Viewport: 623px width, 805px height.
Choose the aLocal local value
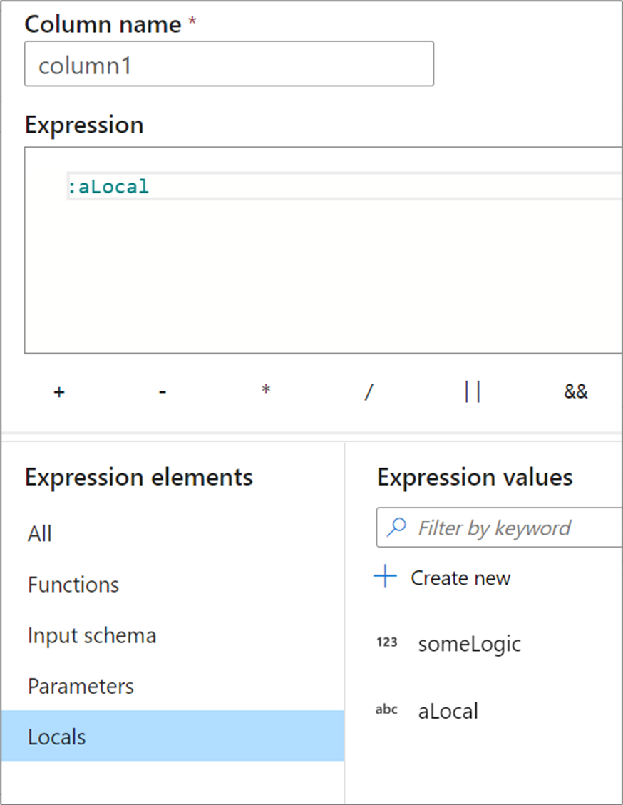pyautogui.click(x=448, y=710)
